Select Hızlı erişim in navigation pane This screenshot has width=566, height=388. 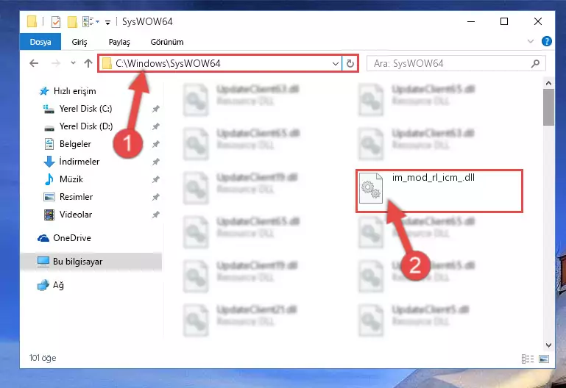(x=75, y=91)
